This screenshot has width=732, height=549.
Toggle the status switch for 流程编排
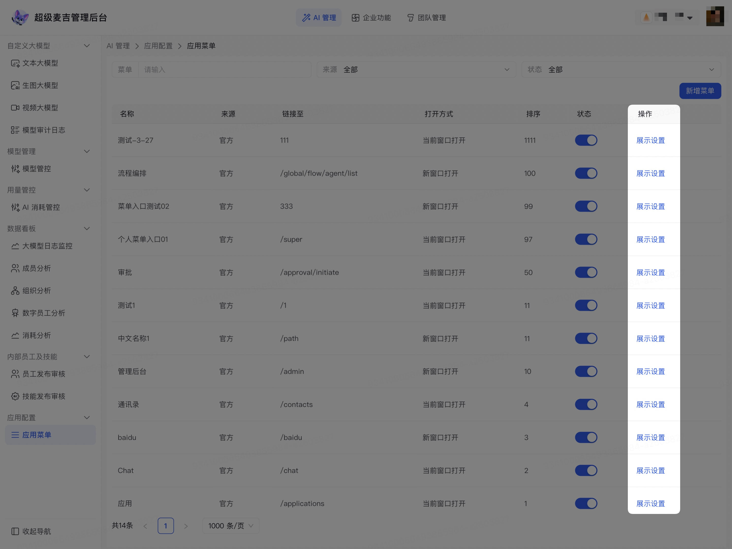click(586, 173)
